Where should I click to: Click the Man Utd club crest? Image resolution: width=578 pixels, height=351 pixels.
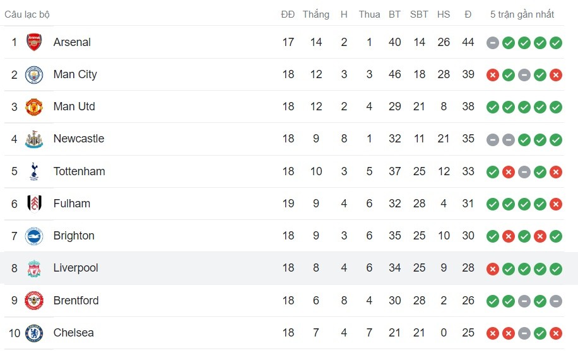(34, 106)
